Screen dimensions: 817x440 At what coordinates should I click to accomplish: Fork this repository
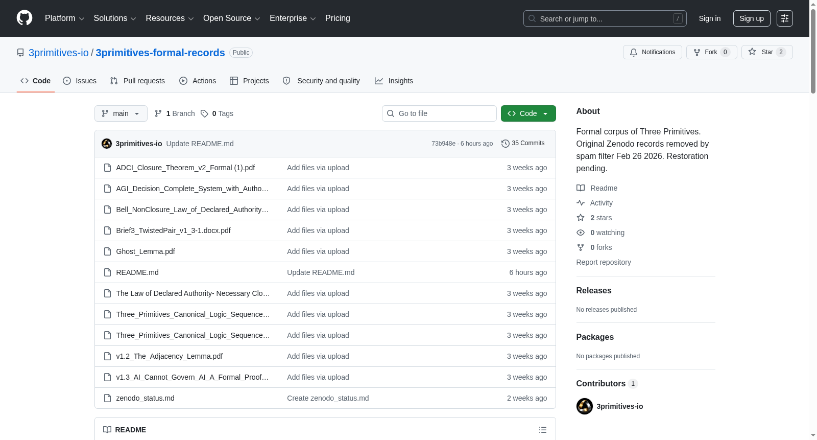[x=712, y=52]
